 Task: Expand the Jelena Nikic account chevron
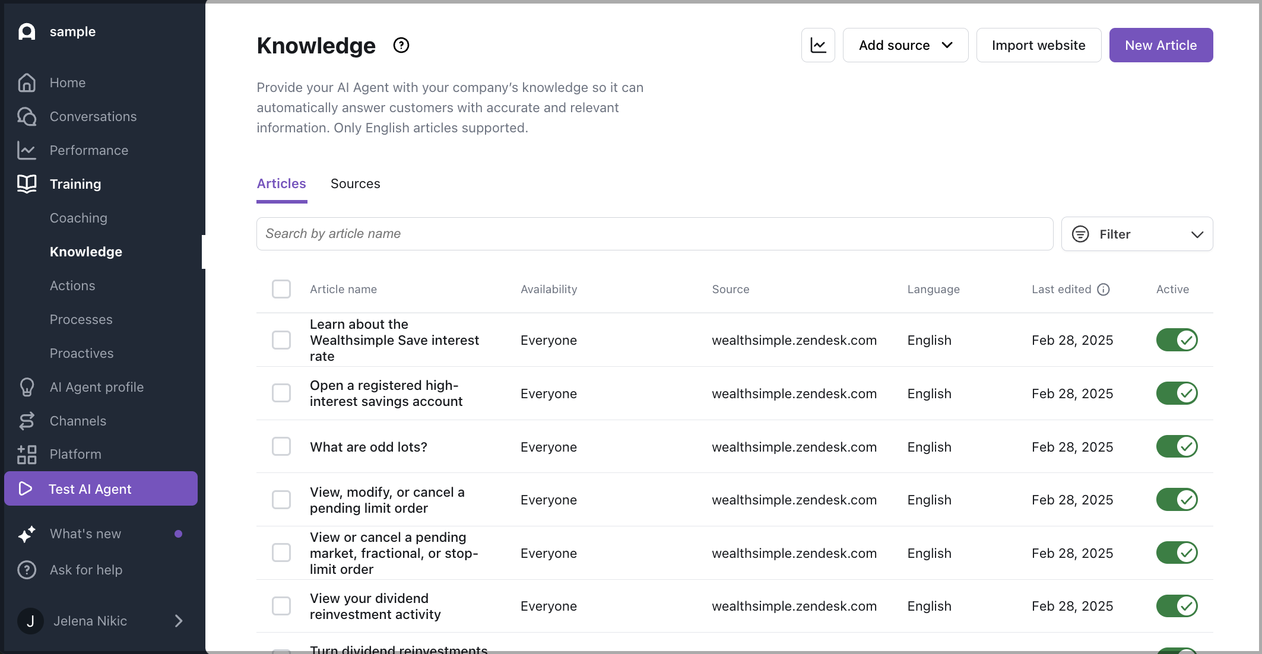179,621
